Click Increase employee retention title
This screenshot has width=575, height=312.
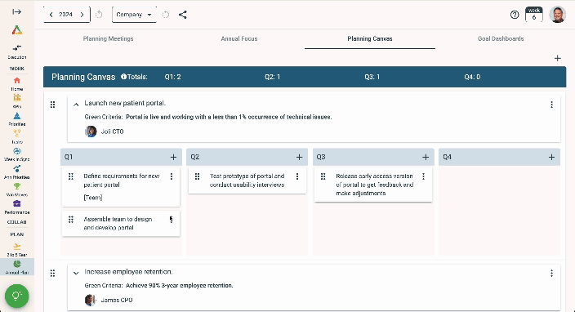(x=128, y=272)
